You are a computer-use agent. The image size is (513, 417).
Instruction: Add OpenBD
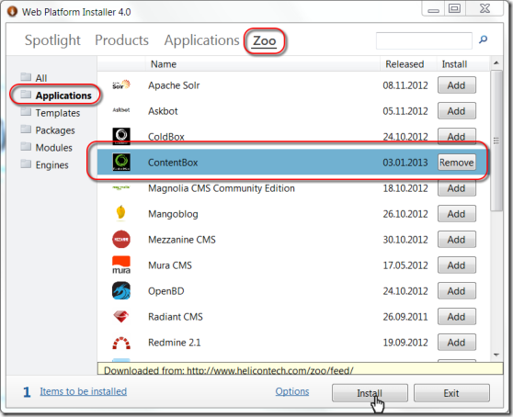click(x=456, y=291)
